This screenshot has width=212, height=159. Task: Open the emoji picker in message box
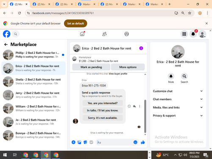click(x=135, y=142)
